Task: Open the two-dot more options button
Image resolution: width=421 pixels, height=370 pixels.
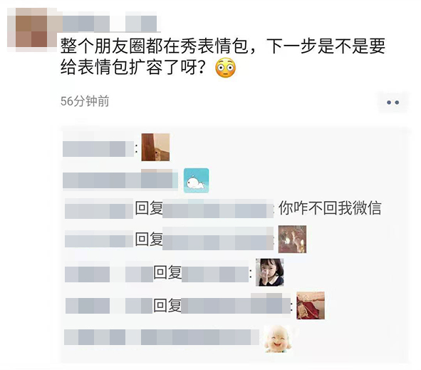Action: pos(393,103)
